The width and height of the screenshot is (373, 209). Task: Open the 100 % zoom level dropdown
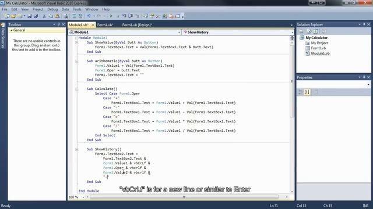(x=83, y=197)
